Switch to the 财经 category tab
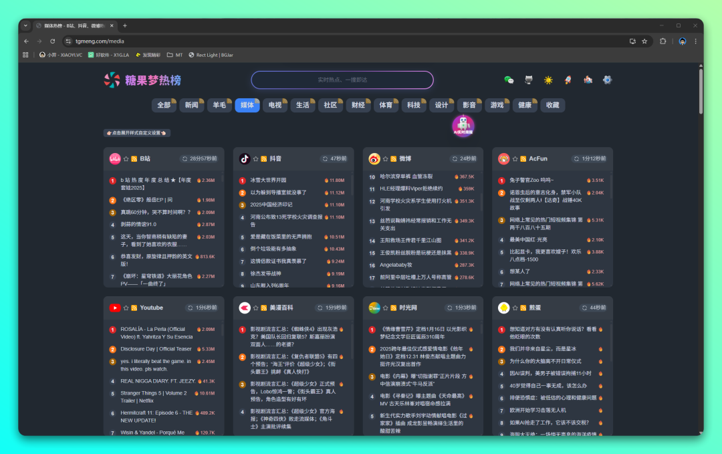This screenshot has width=722, height=454. tap(358, 105)
